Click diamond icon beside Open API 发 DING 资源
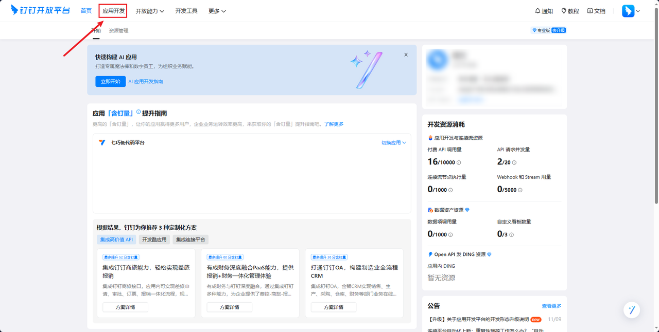The image size is (659, 332). [x=489, y=254]
